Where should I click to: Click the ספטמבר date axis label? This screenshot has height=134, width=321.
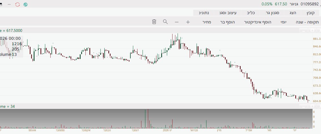click(x=60, y=130)
